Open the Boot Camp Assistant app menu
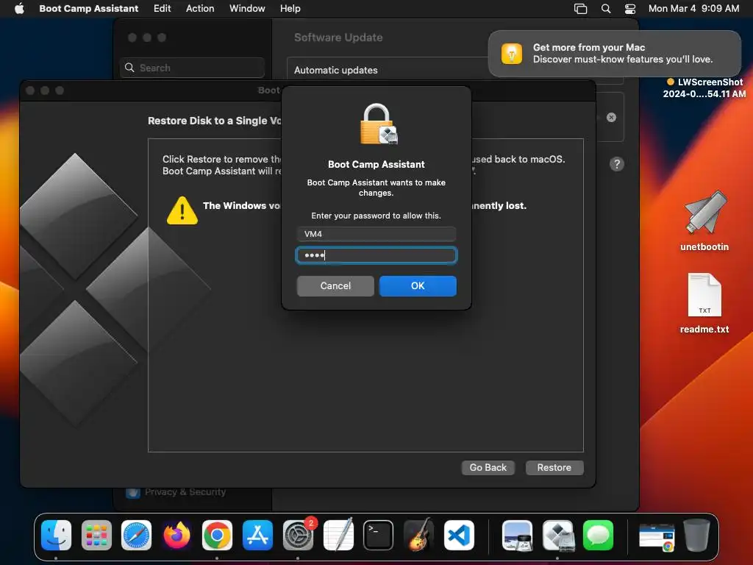The image size is (753, 565). (x=88, y=8)
